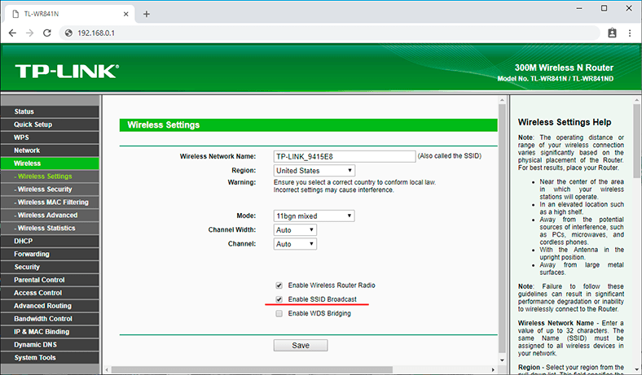This screenshot has width=642, height=375.
Task: Open Dynamic DNS menu item
Action: 50,345
